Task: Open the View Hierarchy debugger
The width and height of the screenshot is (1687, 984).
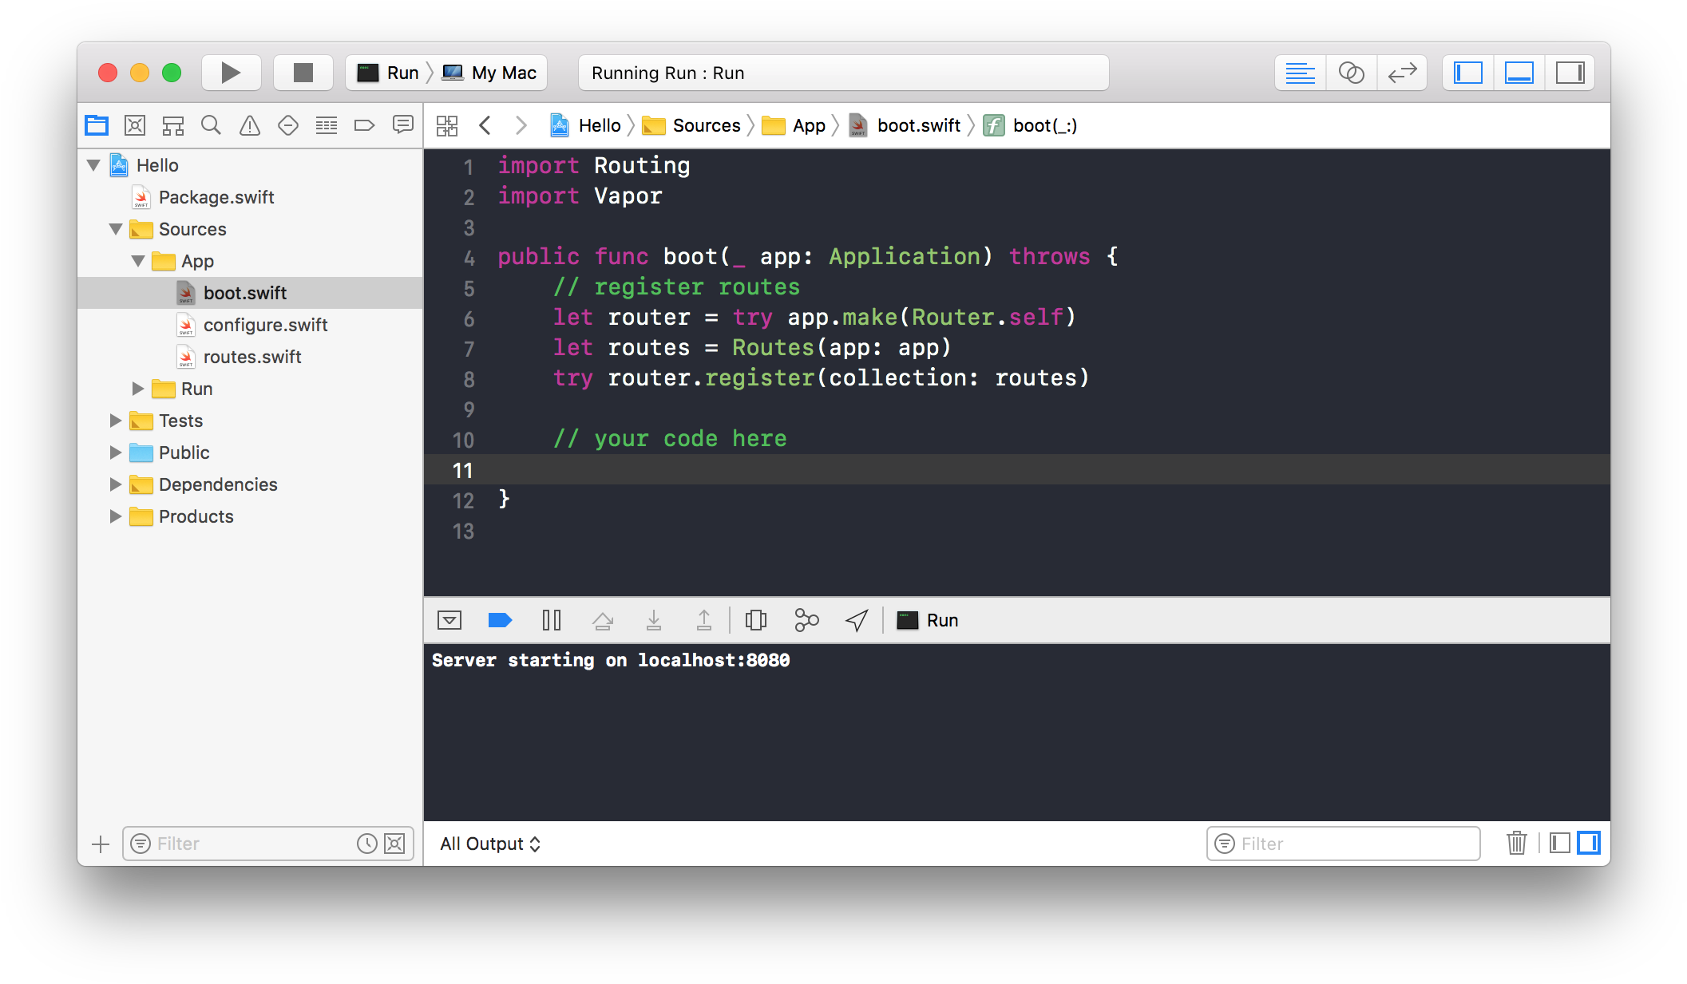Action: point(756,620)
